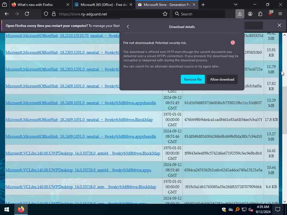Click the network tray icon
The height and width of the screenshot is (215, 287).
click(244, 209)
